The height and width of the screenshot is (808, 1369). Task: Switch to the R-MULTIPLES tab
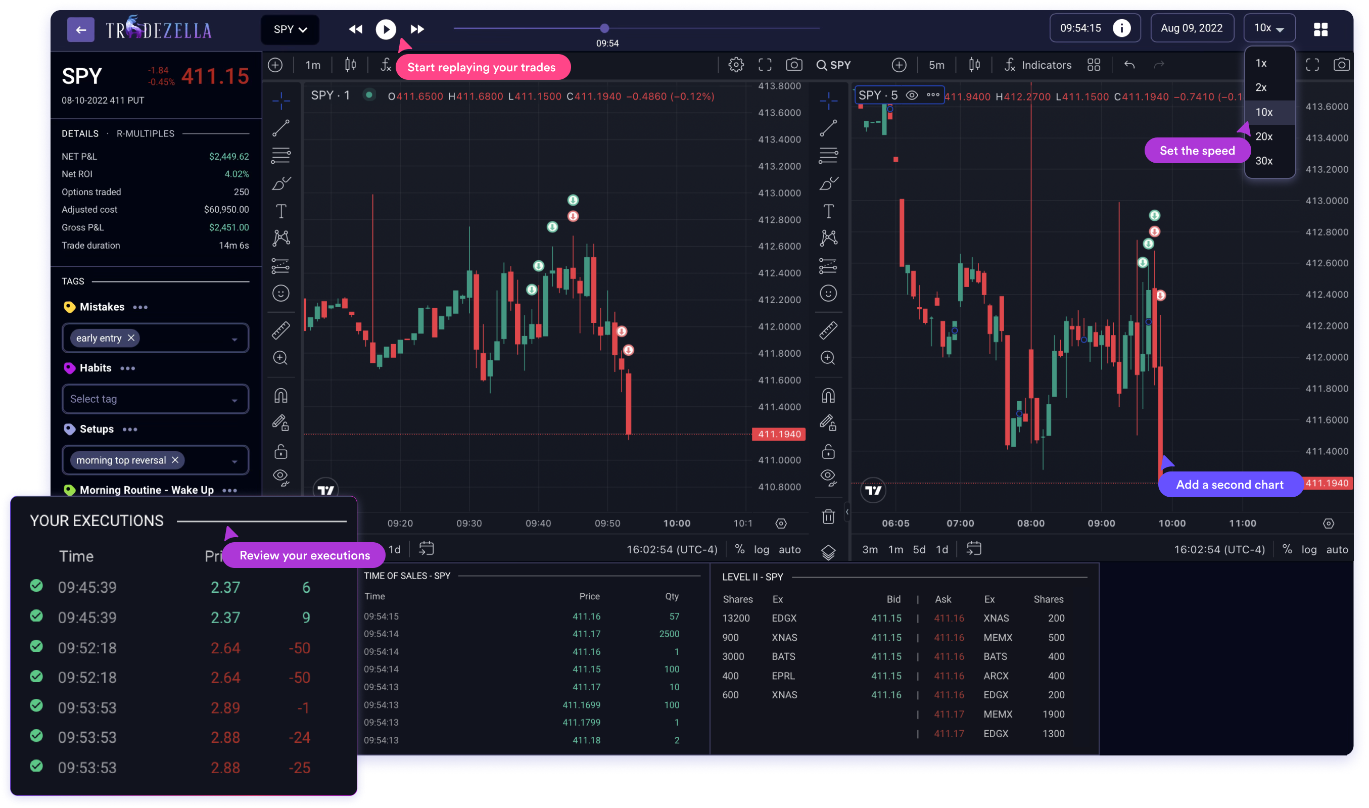pyautogui.click(x=146, y=134)
